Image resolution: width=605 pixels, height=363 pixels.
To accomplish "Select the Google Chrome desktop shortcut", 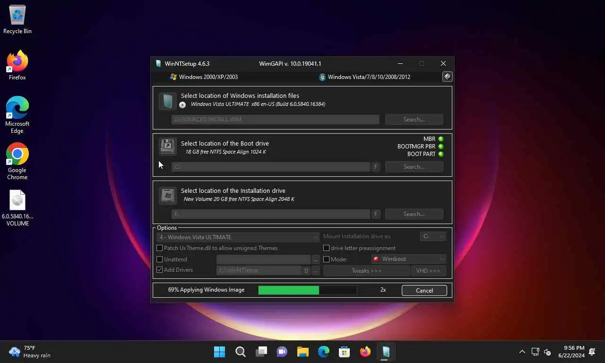I will [17, 161].
